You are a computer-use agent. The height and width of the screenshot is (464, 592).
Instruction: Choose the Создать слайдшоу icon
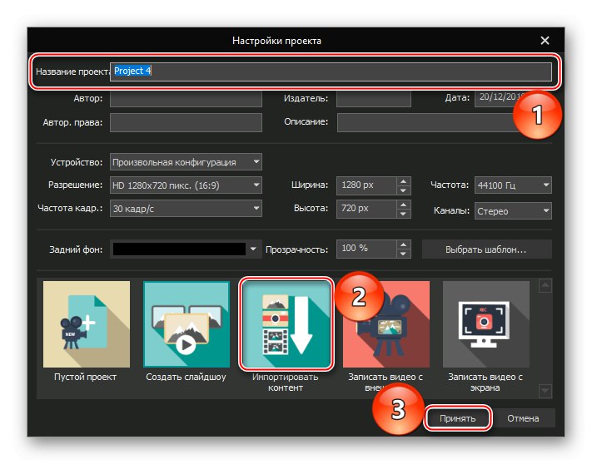point(187,323)
